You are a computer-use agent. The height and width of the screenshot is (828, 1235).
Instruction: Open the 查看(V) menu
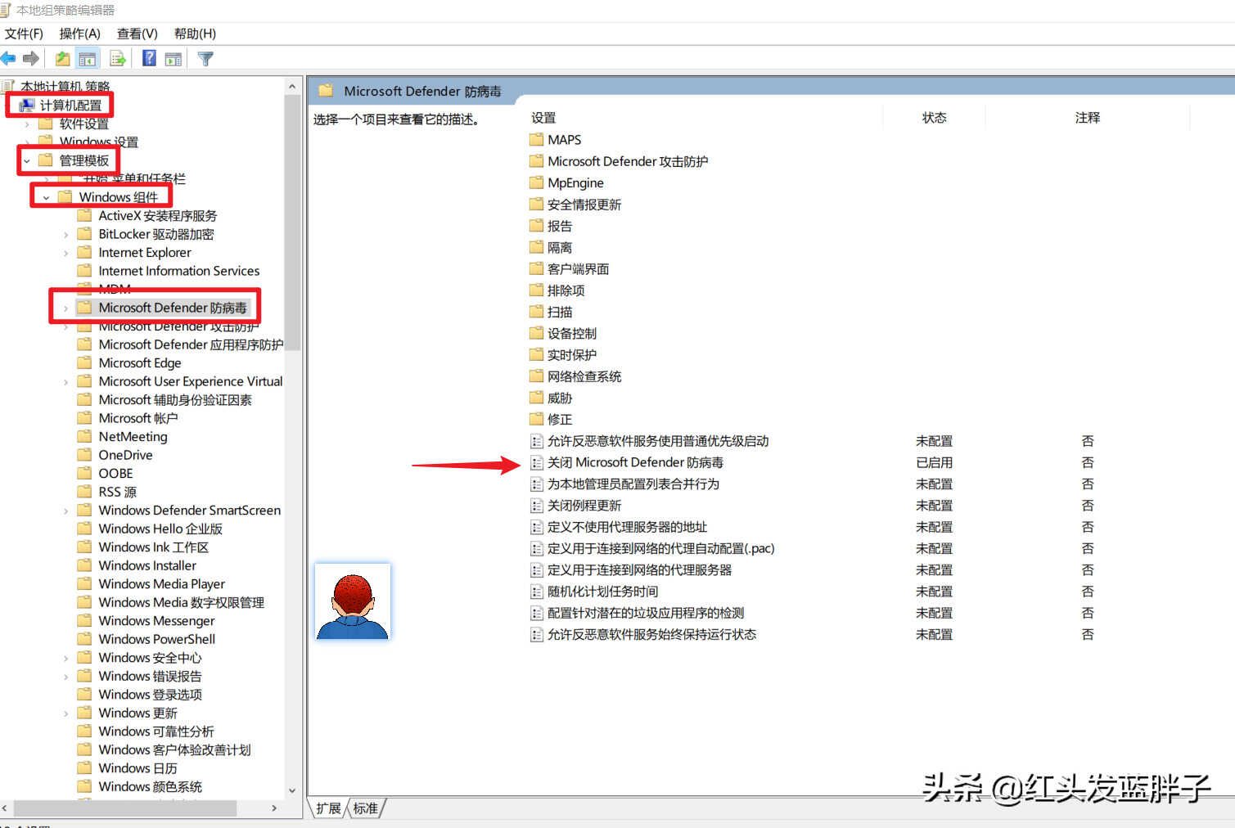click(x=137, y=34)
